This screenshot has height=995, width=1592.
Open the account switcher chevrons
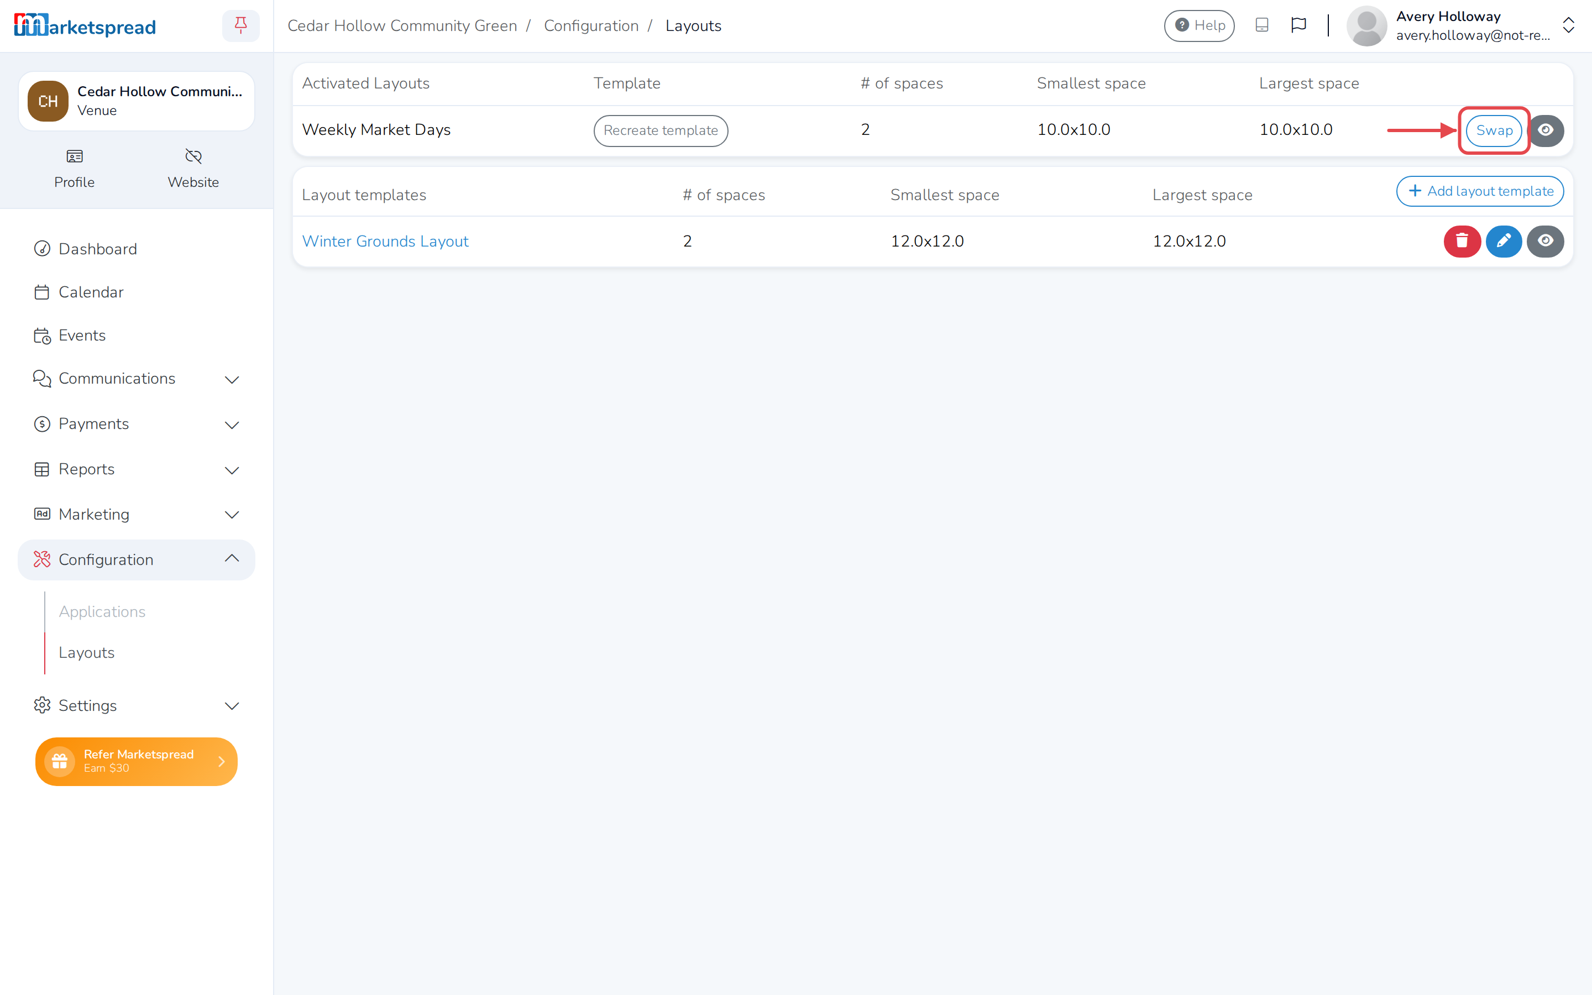click(x=1568, y=25)
